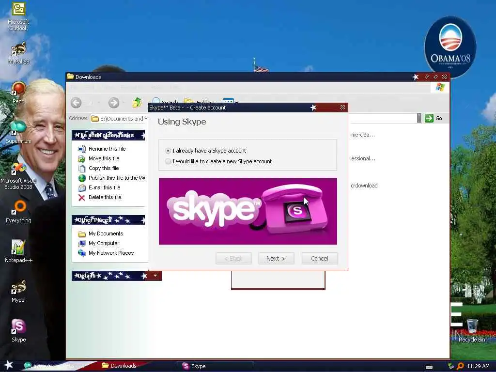The width and height of the screenshot is (496, 372).
Task: Click the Windows logo in Downloads window
Action: [x=440, y=87]
